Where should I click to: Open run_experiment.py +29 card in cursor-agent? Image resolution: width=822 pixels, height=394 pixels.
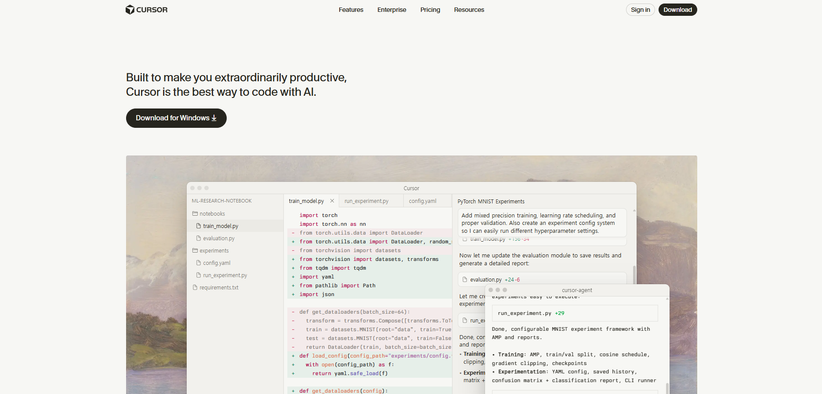pos(575,313)
